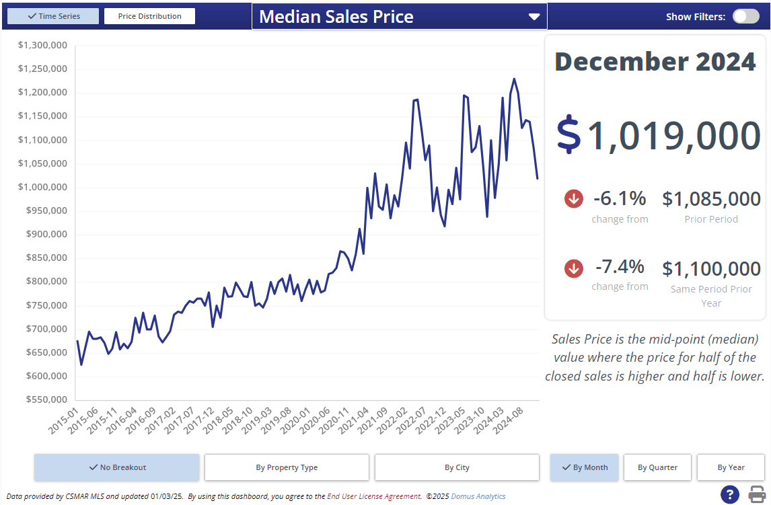Image resolution: width=771 pixels, height=505 pixels.
Task: Click the white dropdown arrow in title bar
Action: [x=534, y=17]
